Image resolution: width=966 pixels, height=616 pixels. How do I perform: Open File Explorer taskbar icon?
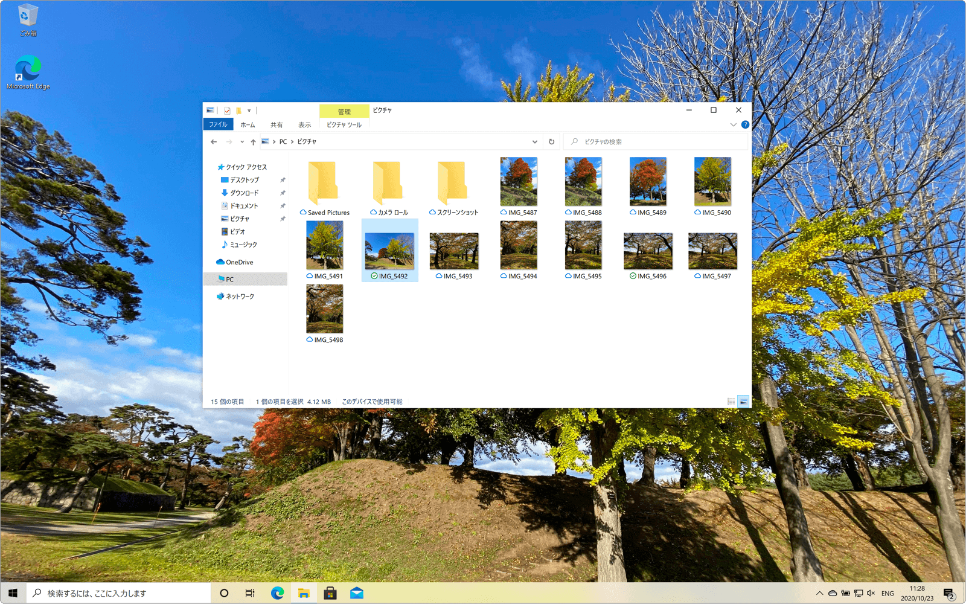(304, 594)
